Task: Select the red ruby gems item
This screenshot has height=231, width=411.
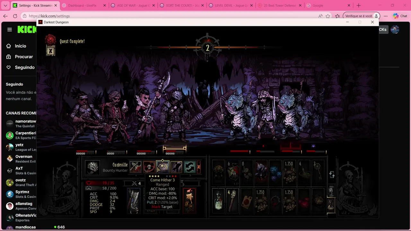Action: [303, 201]
